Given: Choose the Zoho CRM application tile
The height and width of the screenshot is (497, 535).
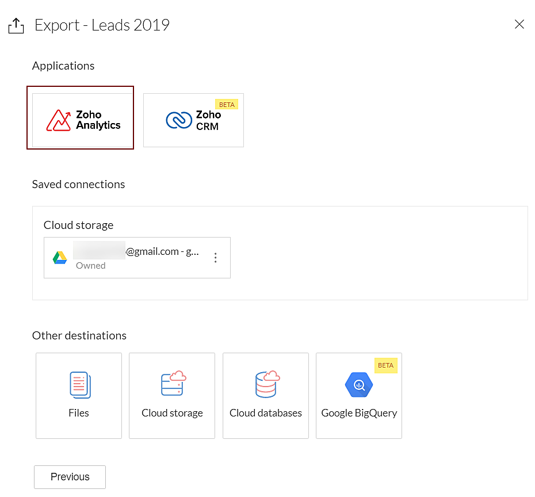Looking at the screenshot, I should (193, 120).
